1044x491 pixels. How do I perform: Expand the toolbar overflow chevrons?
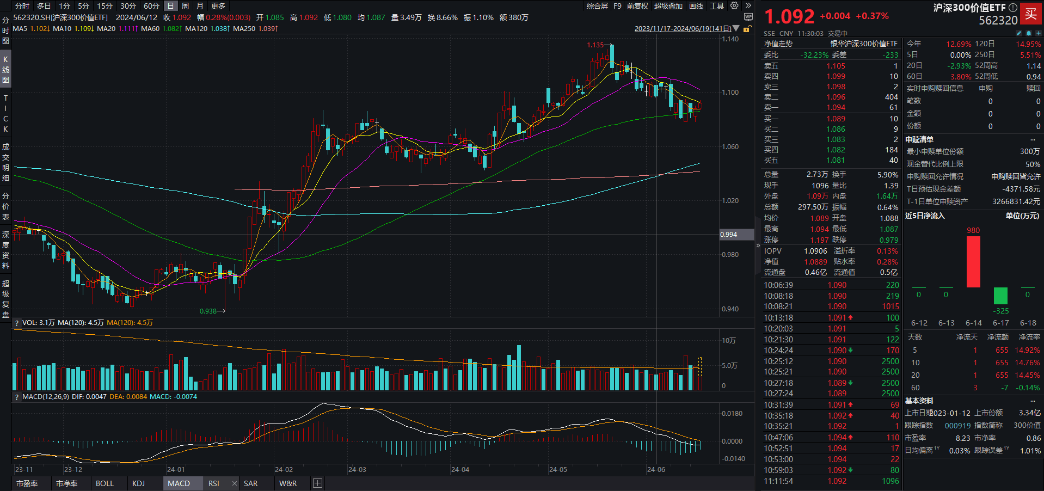click(x=748, y=6)
